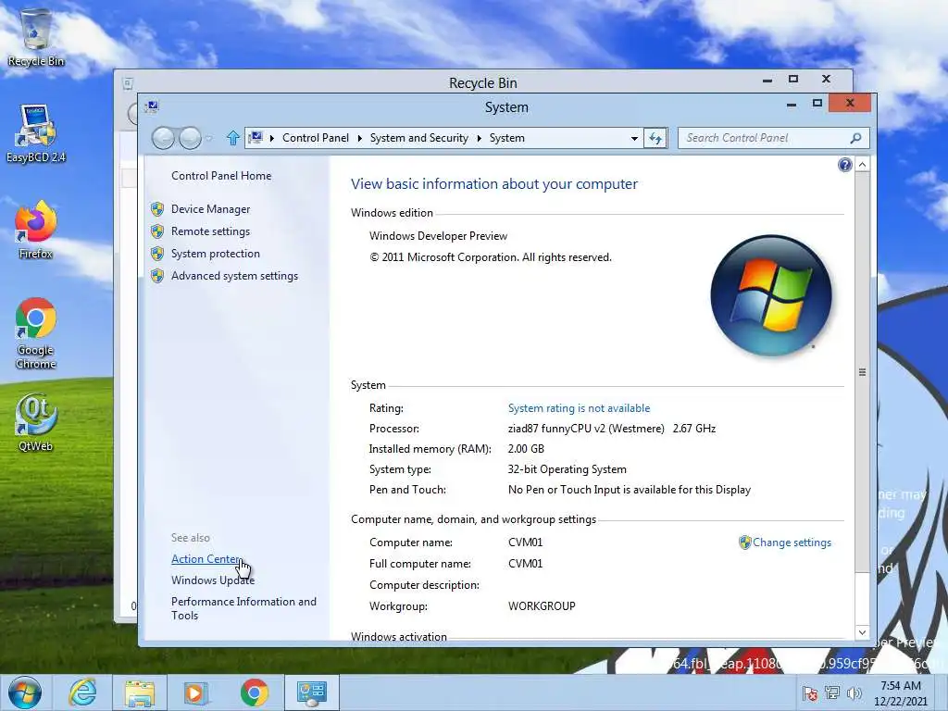Click the 2.00 GB installed memory value
Image resolution: width=948 pixels, height=711 pixels.
point(526,449)
